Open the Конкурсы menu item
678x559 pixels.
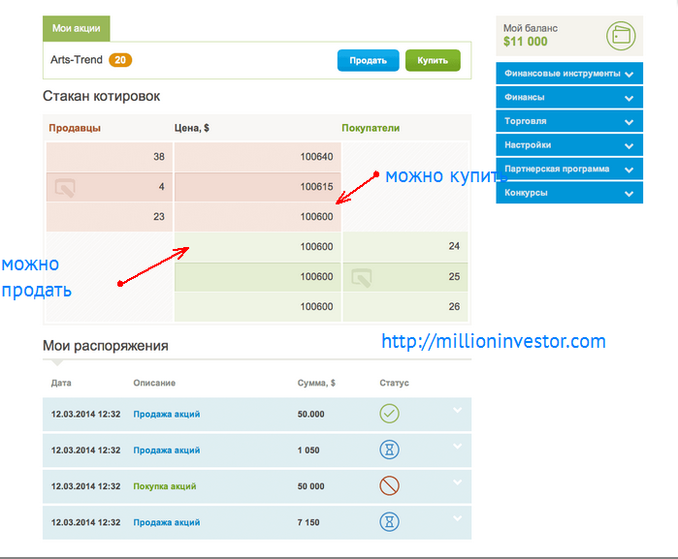click(x=568, y=193)
